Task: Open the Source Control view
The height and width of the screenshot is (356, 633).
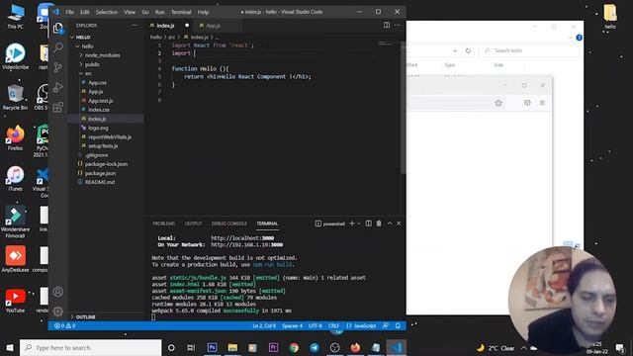Action: click(58, 67)
